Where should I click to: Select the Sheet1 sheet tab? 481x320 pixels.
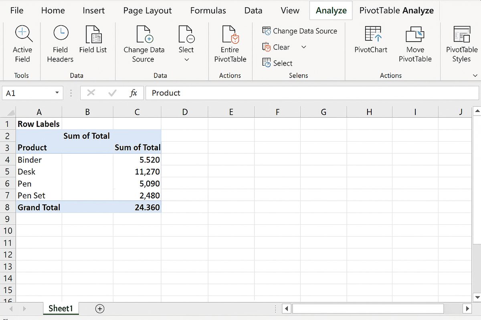point(61,308)
